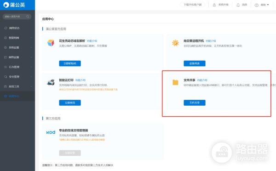This screenshot has width=276, height=171.
Task: Click the 向日葵远程开机 title
Action: pos(194,41)
